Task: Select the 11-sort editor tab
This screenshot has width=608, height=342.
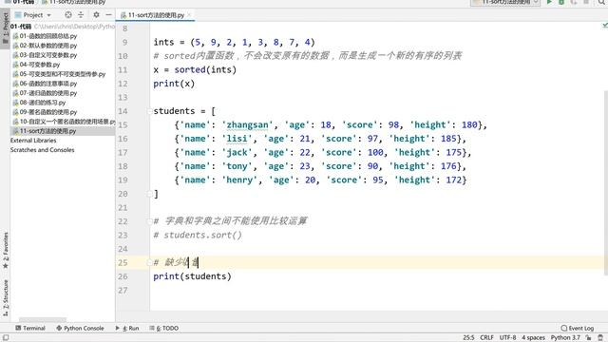Action: [x=156, y=15]
